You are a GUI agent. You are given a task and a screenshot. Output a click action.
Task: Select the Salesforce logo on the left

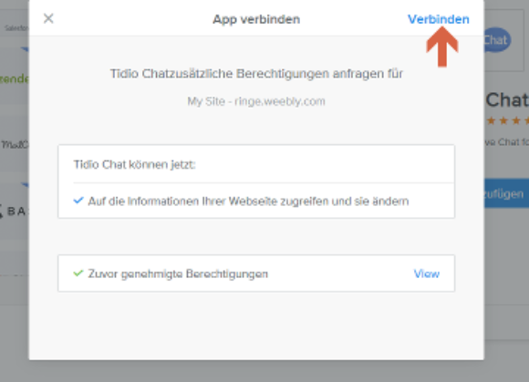tap(16, 28)
